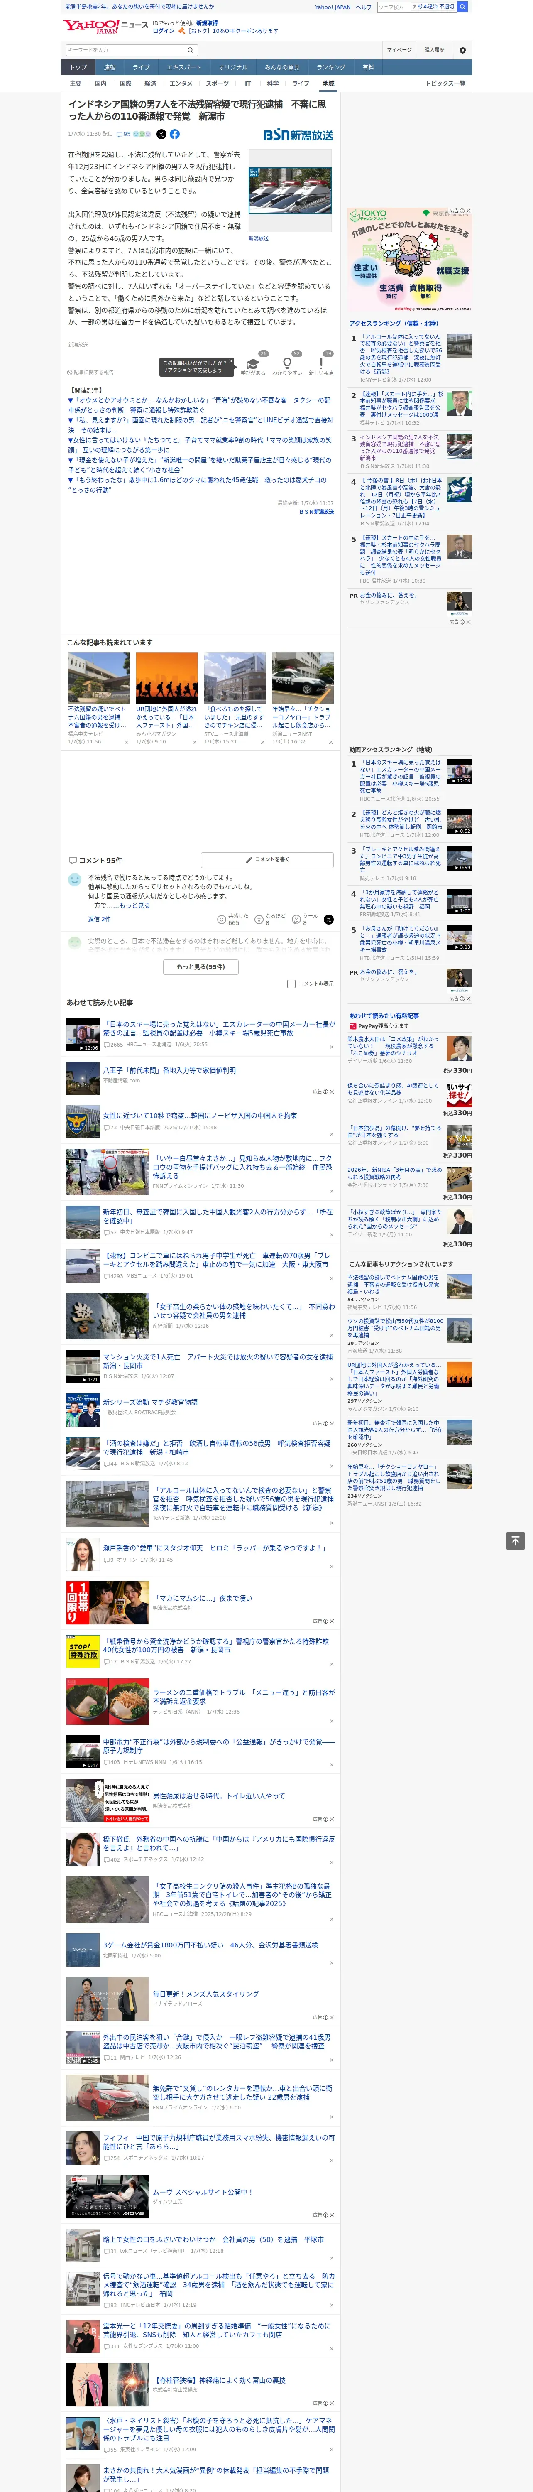The image size is (533, 2492).
Task: Open みんなの意見 navigation tab
Action: point(281,68)
